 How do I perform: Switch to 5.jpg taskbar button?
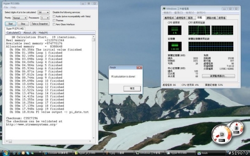[119, 153]
